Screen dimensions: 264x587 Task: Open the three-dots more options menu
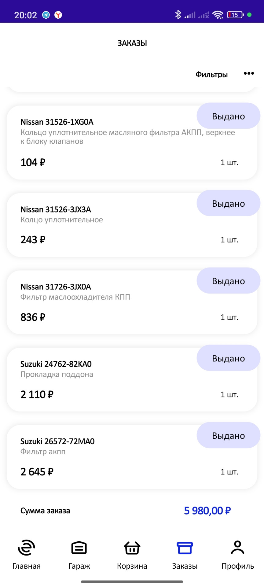point(249,73)
